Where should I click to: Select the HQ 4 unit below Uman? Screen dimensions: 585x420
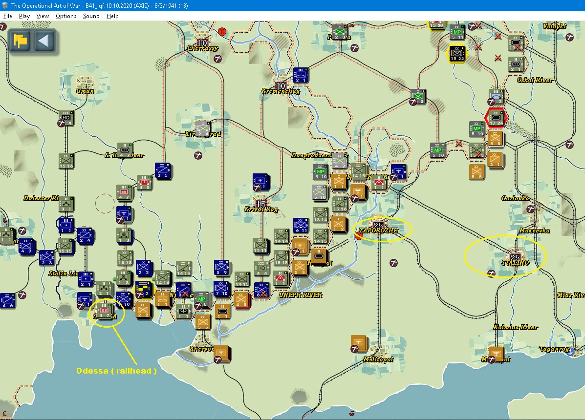[66, 118]
